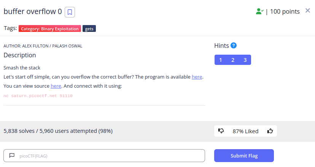Click the green solved user icon
315x167 pixels.
[x=259, y=11]
